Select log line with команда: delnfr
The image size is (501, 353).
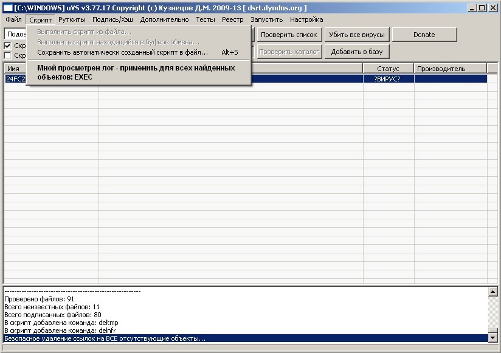pos(60,331)
